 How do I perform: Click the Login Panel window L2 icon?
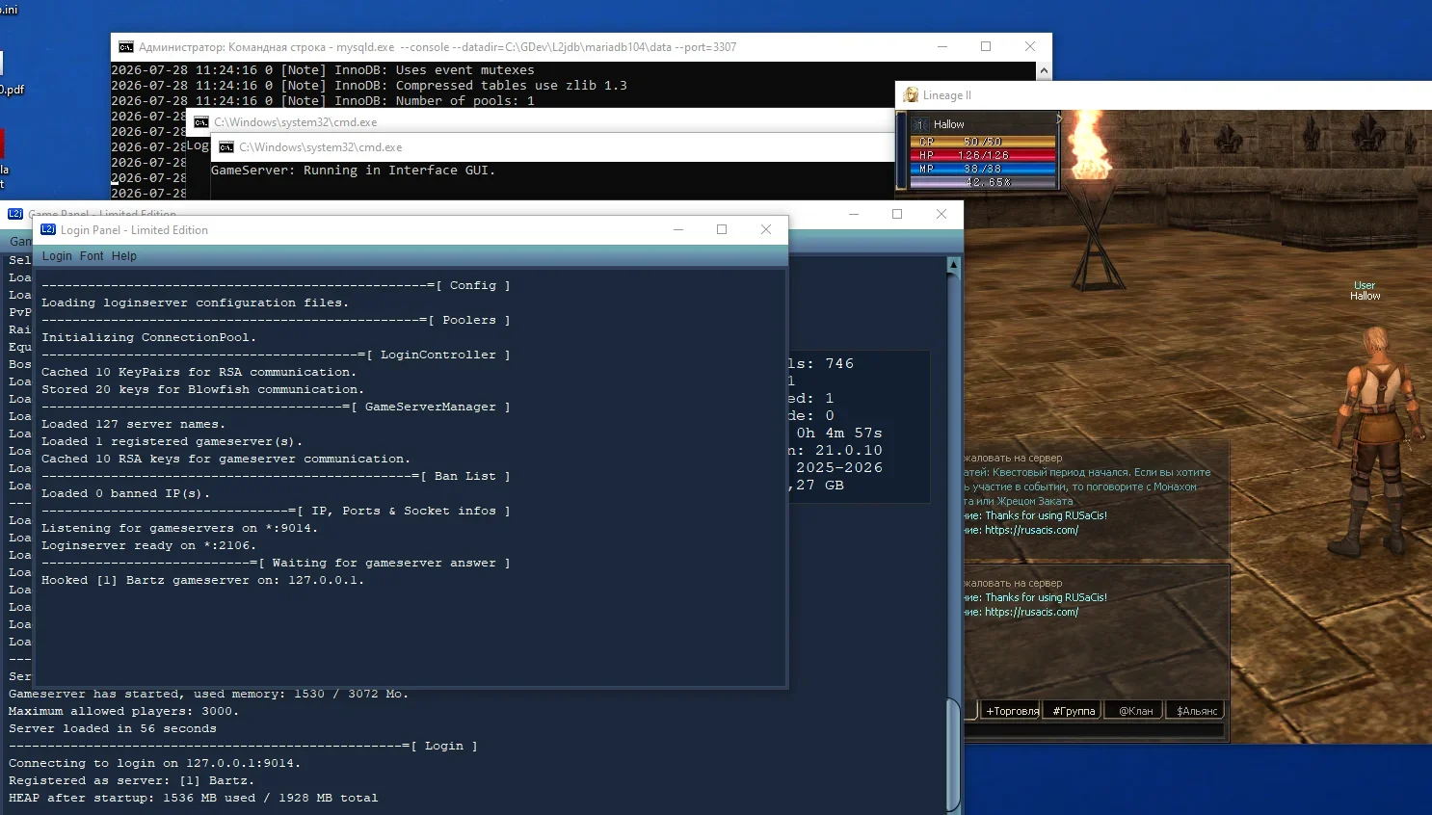[x=48, y=229]
